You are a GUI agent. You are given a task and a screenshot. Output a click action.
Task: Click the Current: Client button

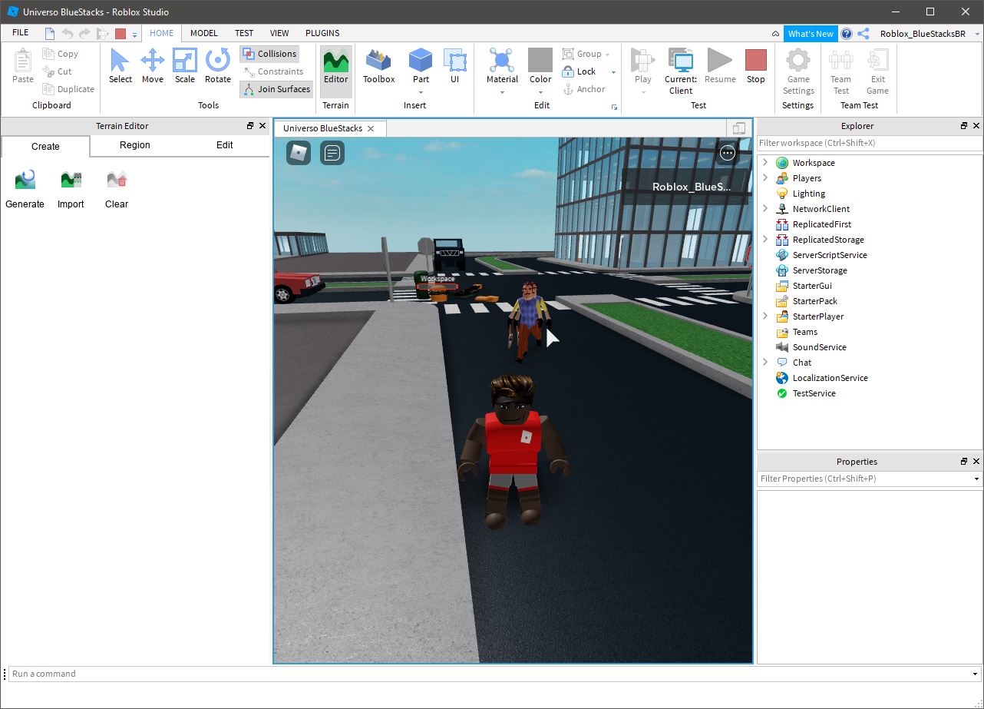[x=681, y=71]
